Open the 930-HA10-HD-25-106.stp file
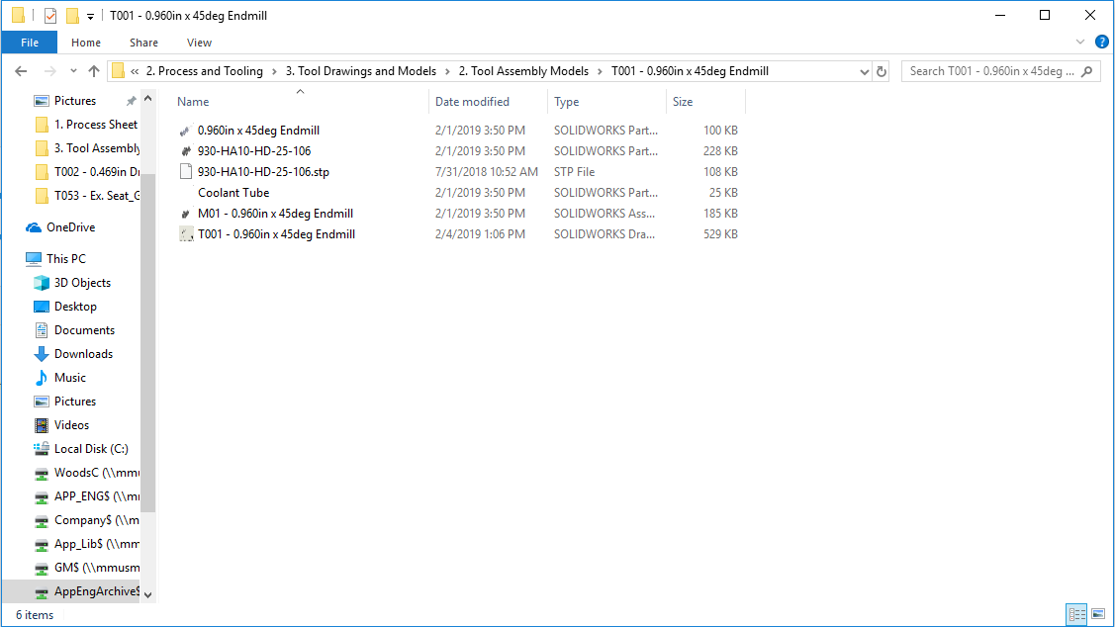The image size is (1115, 627). click(263, 172)
